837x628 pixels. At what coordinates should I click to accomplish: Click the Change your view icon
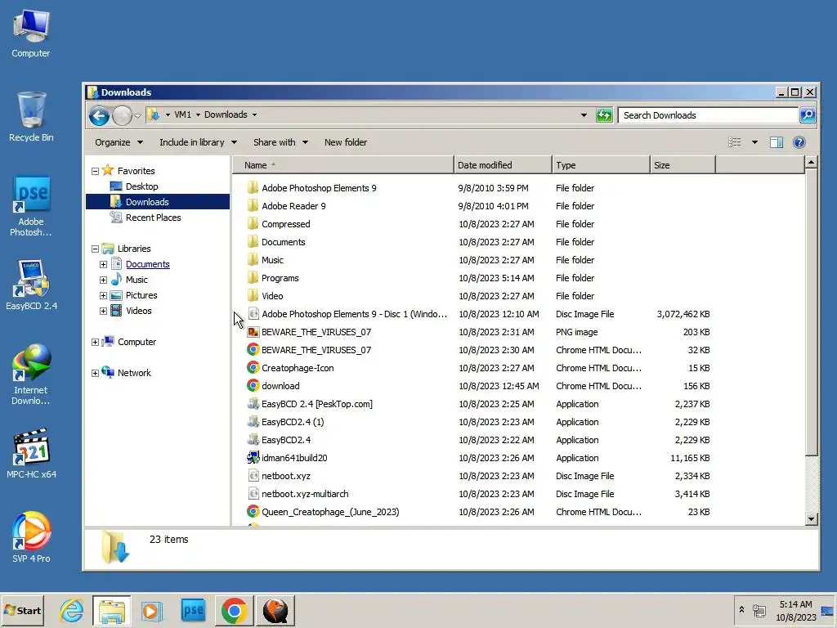735,142
